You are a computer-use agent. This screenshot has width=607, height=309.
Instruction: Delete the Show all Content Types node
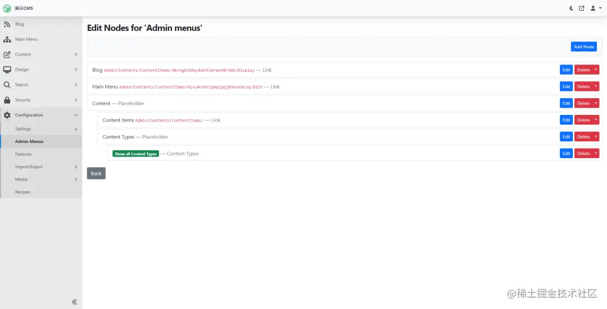click(583, 153)
